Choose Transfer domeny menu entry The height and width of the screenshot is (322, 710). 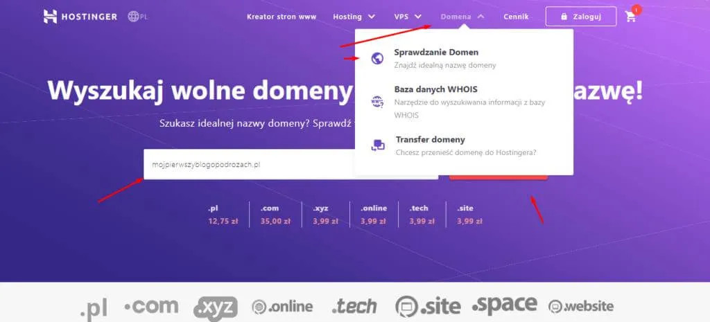[x=430, y=139]
